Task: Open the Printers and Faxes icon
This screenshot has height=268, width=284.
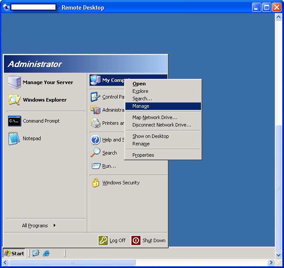Action: click(96, 123)
